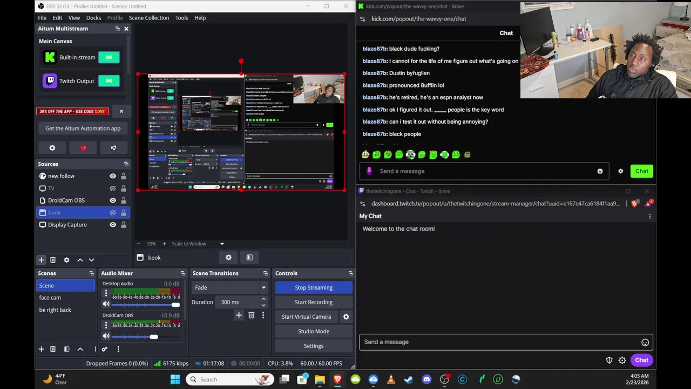
Task: Unlock the new follow source
Action: [x=124, y=176]
